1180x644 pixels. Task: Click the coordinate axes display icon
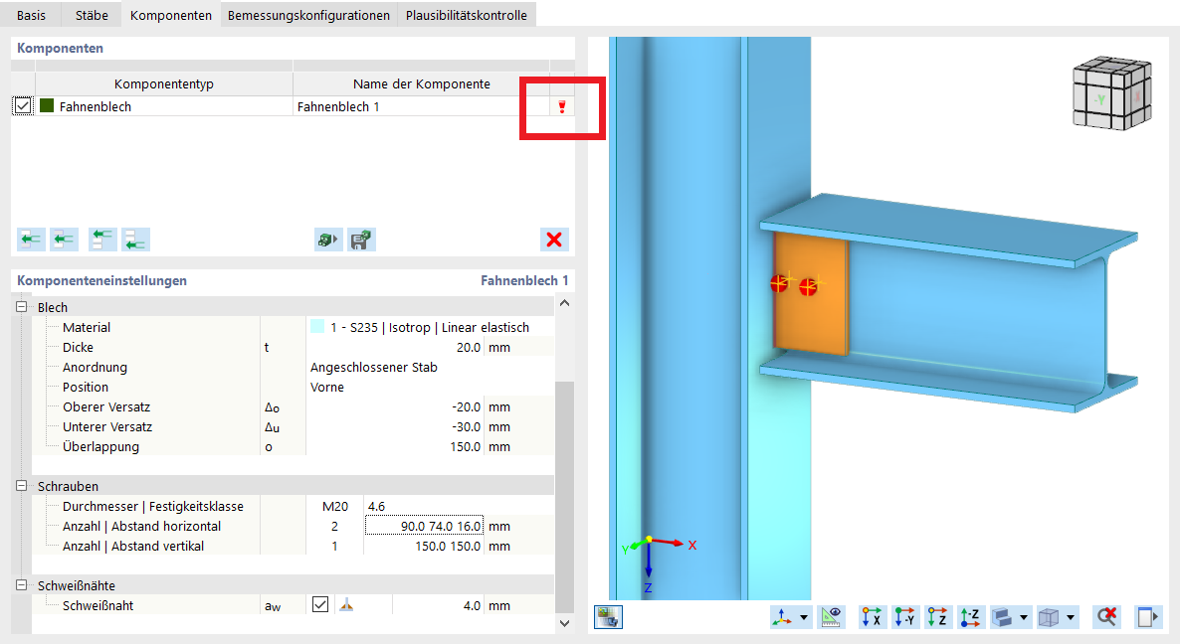click(x=782, y=617)
